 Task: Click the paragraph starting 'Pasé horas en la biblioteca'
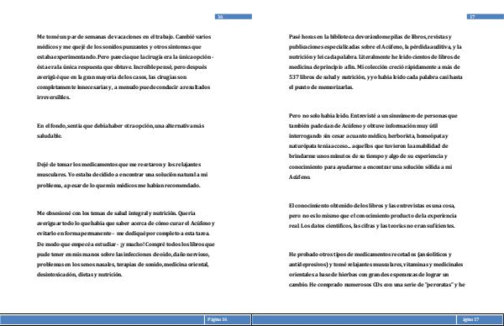pyautogui.click(x=375, y=61)
